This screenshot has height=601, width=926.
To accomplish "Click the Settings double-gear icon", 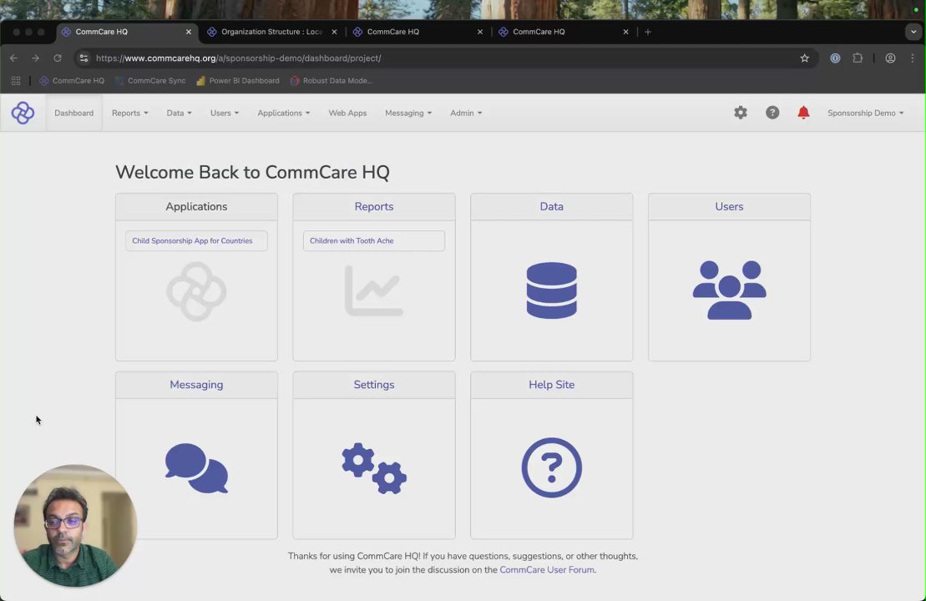I will click(374, 468).
